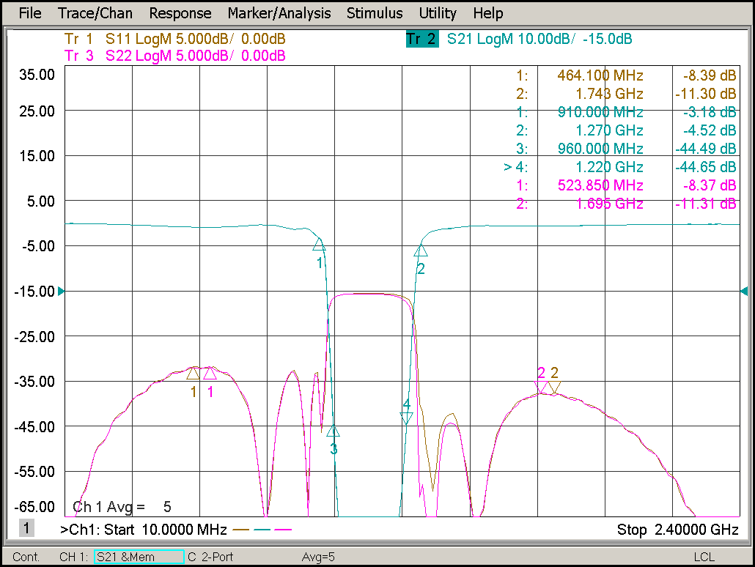Activate trace Tr 1 S11 label
The width and height of the screenshot is (755, 567).
174,40
